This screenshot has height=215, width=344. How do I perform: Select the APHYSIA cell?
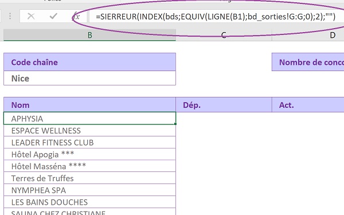click(x=90, y=119)
